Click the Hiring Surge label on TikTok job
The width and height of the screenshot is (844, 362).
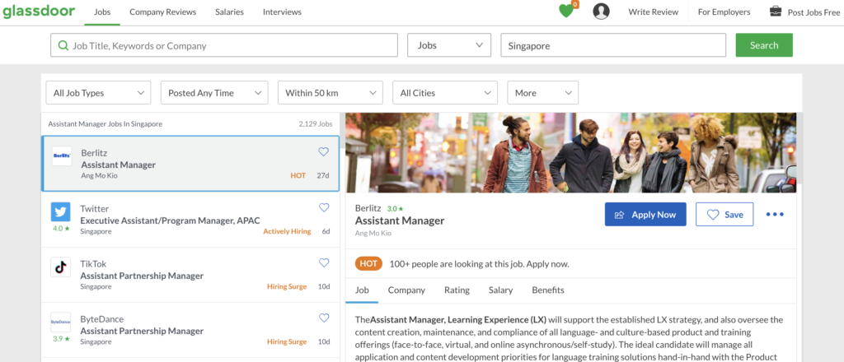287,286
